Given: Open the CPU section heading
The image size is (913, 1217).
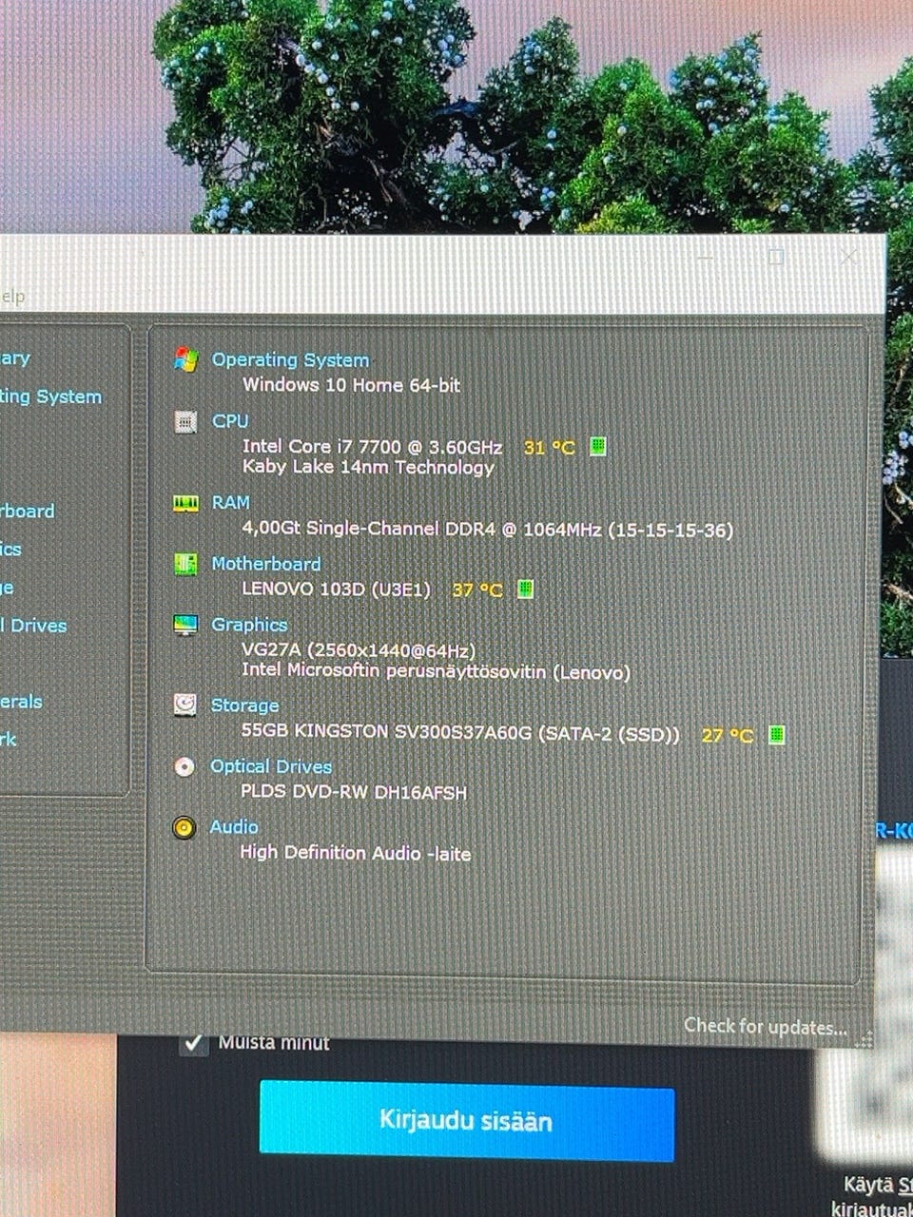Looking at the screenshot, I should pos(230,420).
